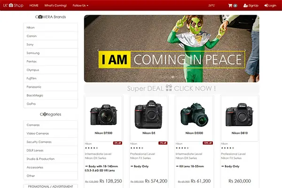282x188 pixels.
Task: Go to HOME in the navbar
Action: tap(34, 5)
